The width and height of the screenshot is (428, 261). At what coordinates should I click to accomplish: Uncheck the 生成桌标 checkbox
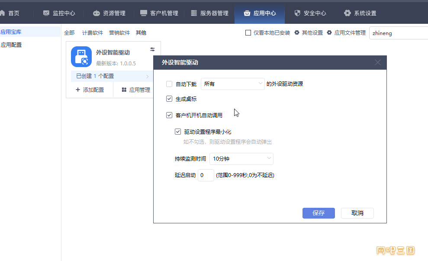(169, 99)
